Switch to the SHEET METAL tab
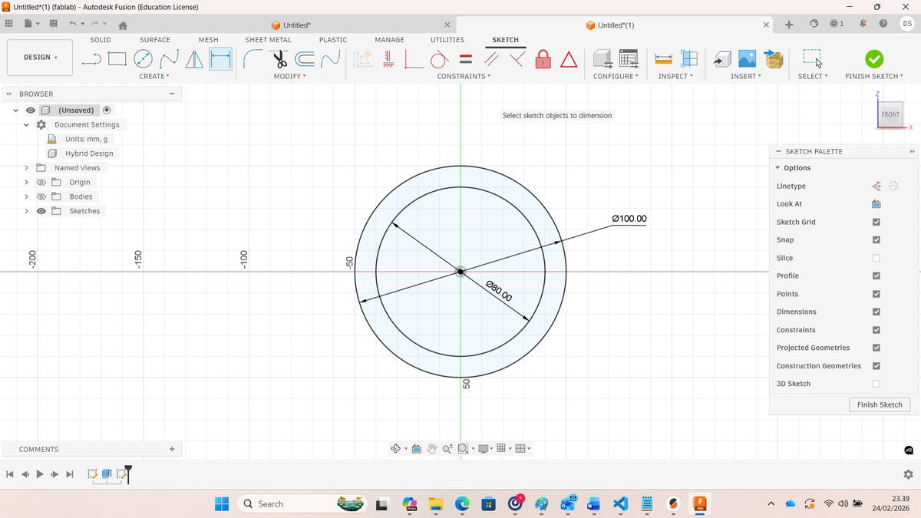Screen dimensions: 921x518 coord(268,40)
